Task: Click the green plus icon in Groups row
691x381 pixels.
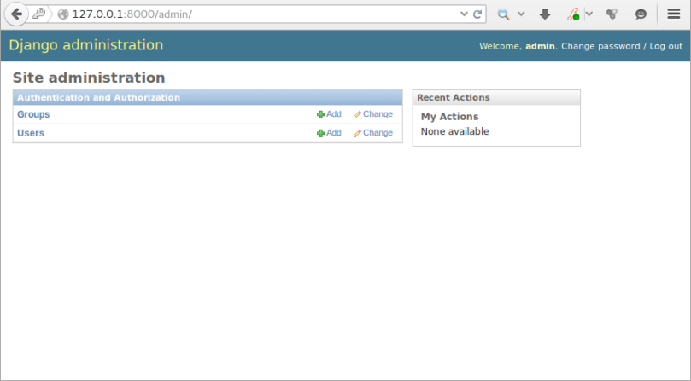Action: point(321,114)
